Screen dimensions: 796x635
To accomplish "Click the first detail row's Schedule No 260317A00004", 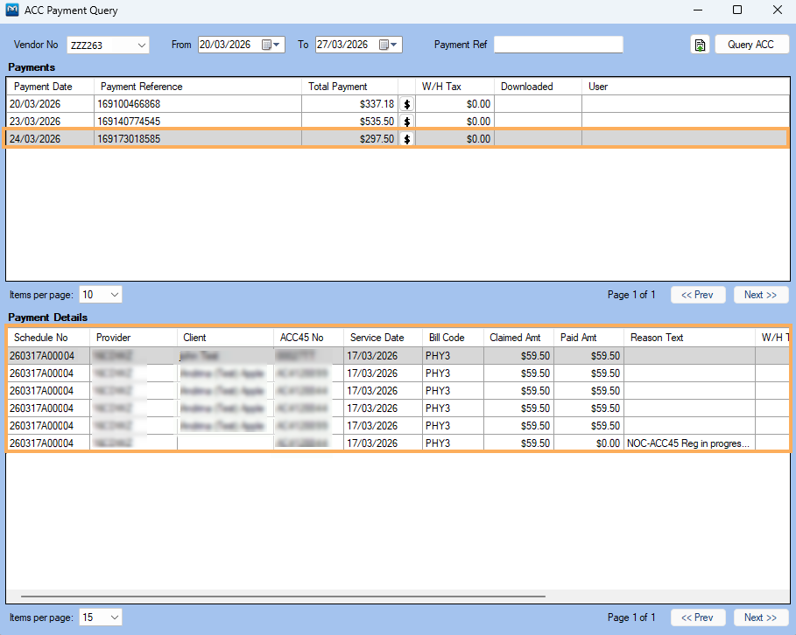I will (42, 356).
